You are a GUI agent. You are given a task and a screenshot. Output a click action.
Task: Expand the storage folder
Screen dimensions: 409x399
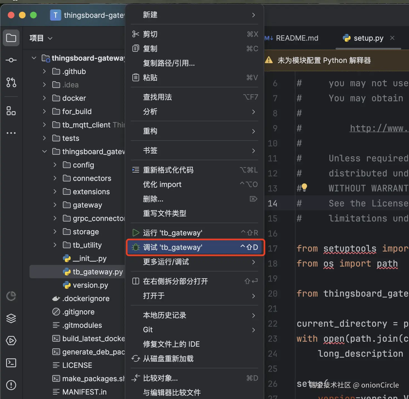pos(55,231)
